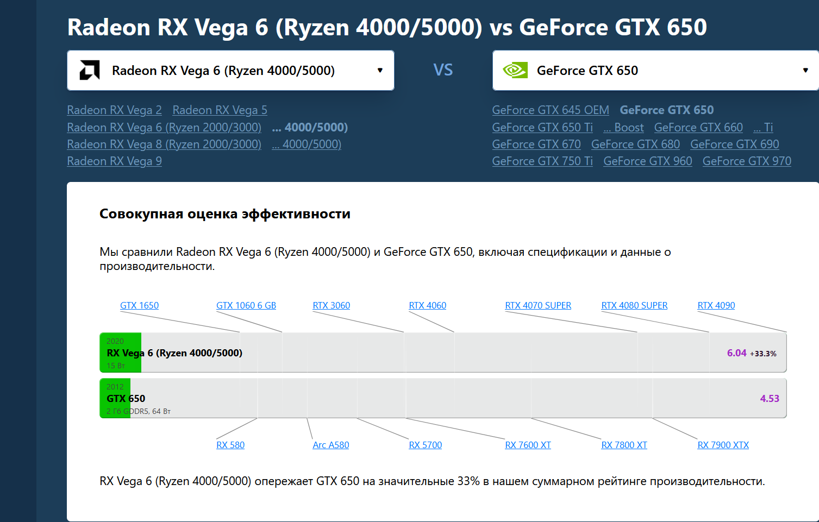Go to the Radeon RX Vega 5 link

pyautogui.click(x=220, y=110)
